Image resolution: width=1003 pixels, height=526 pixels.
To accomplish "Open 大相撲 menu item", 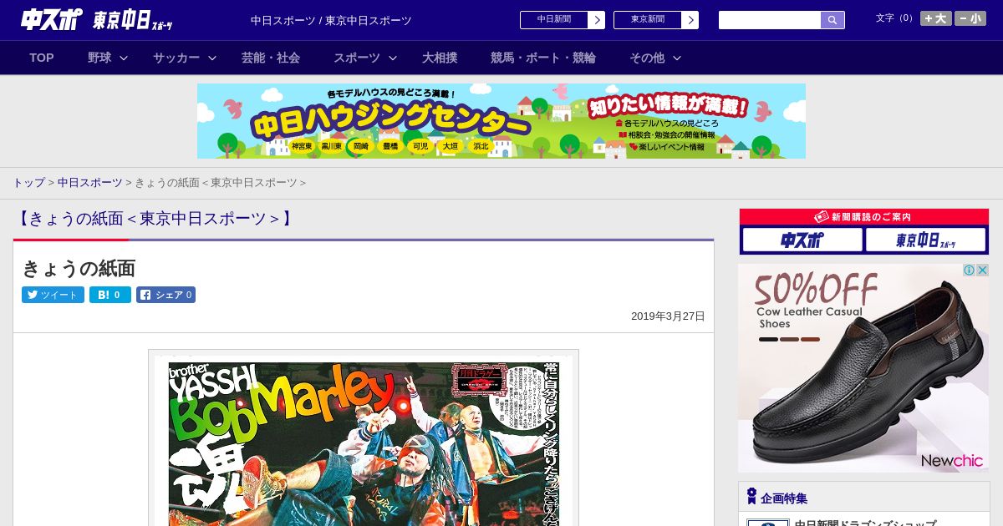I will tap(440, 58).
